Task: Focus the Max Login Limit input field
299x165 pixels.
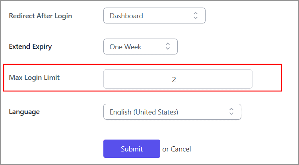Action: click(x=178, y=79)
